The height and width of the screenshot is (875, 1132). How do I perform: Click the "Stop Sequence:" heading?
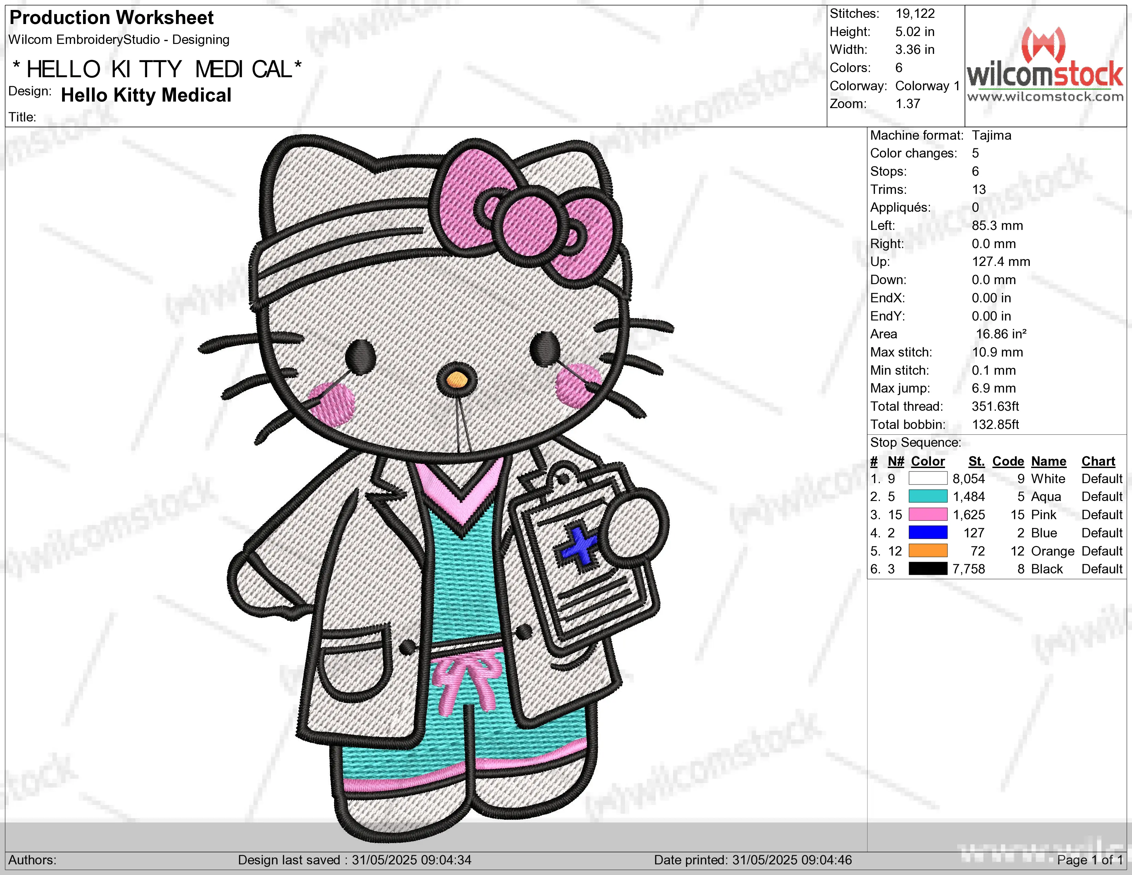[915, 443]
